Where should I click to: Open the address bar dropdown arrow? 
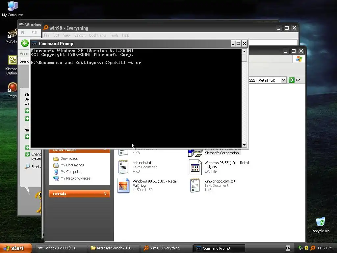[283, 80]
